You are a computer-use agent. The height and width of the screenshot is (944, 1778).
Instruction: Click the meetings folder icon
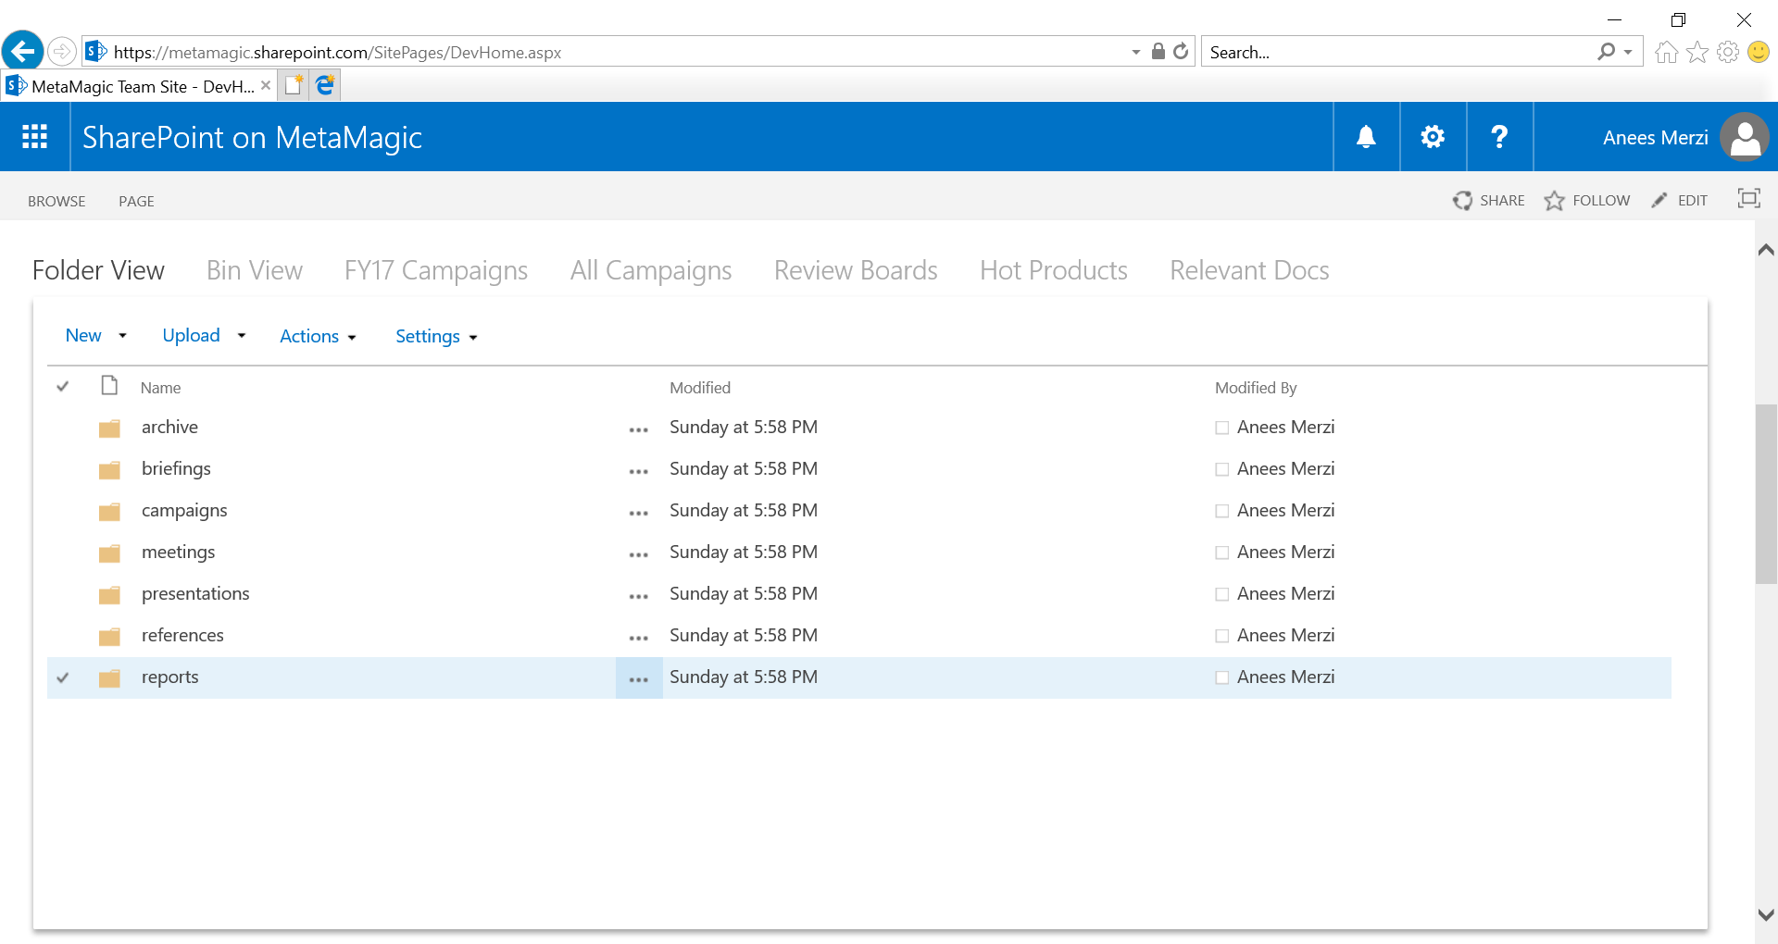[x=110, y=553]
